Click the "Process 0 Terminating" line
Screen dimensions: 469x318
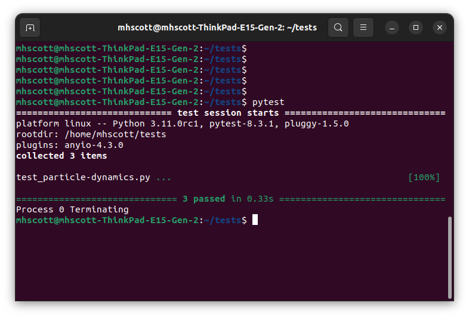tap(72, 209)
